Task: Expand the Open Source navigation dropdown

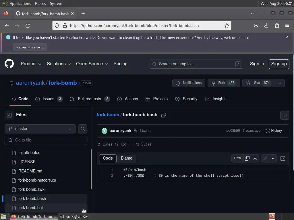Action: click(x=92, y=64)
